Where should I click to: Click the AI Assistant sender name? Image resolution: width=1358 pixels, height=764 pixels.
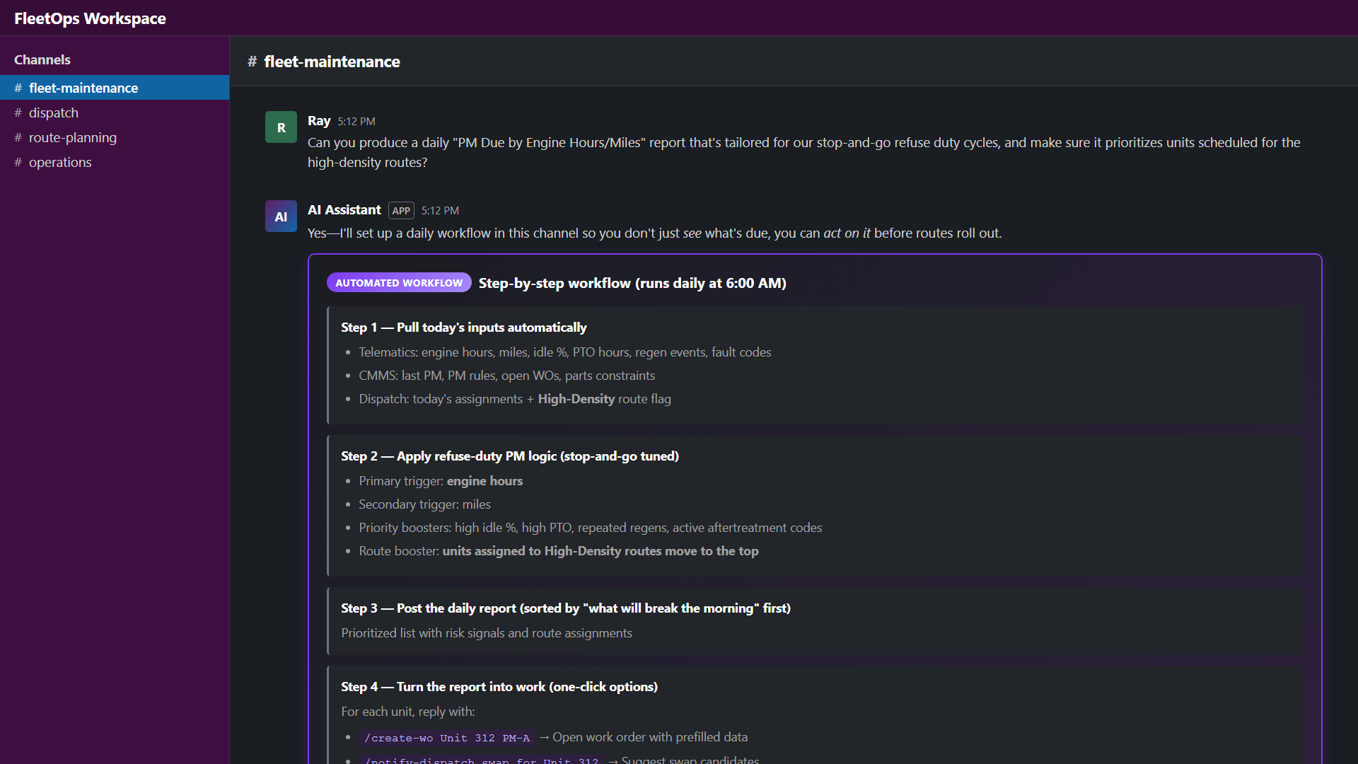(x=344, y=210)
